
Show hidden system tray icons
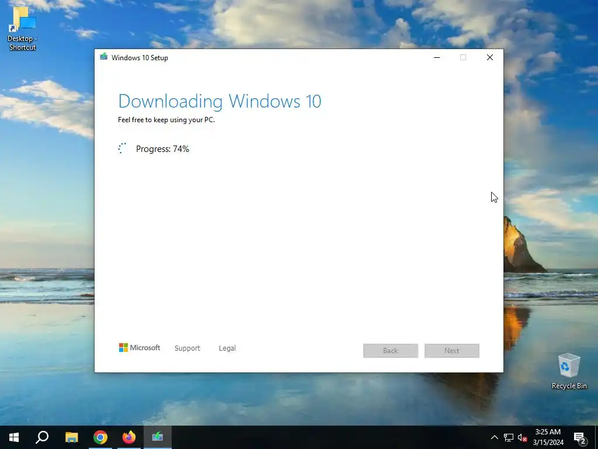pyautogui.click(x=494, y=437)
